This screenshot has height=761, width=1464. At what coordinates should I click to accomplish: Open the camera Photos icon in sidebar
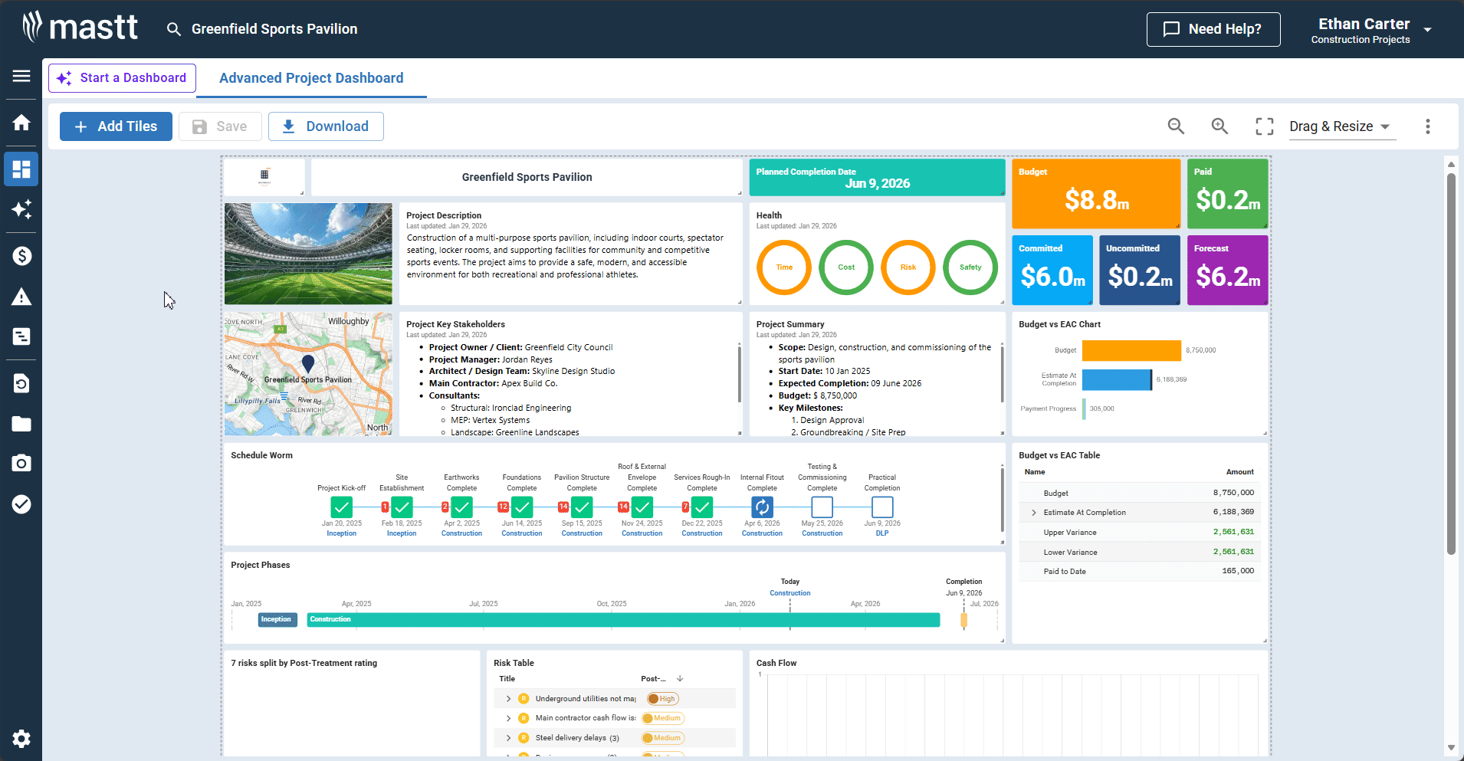[21, 463]
